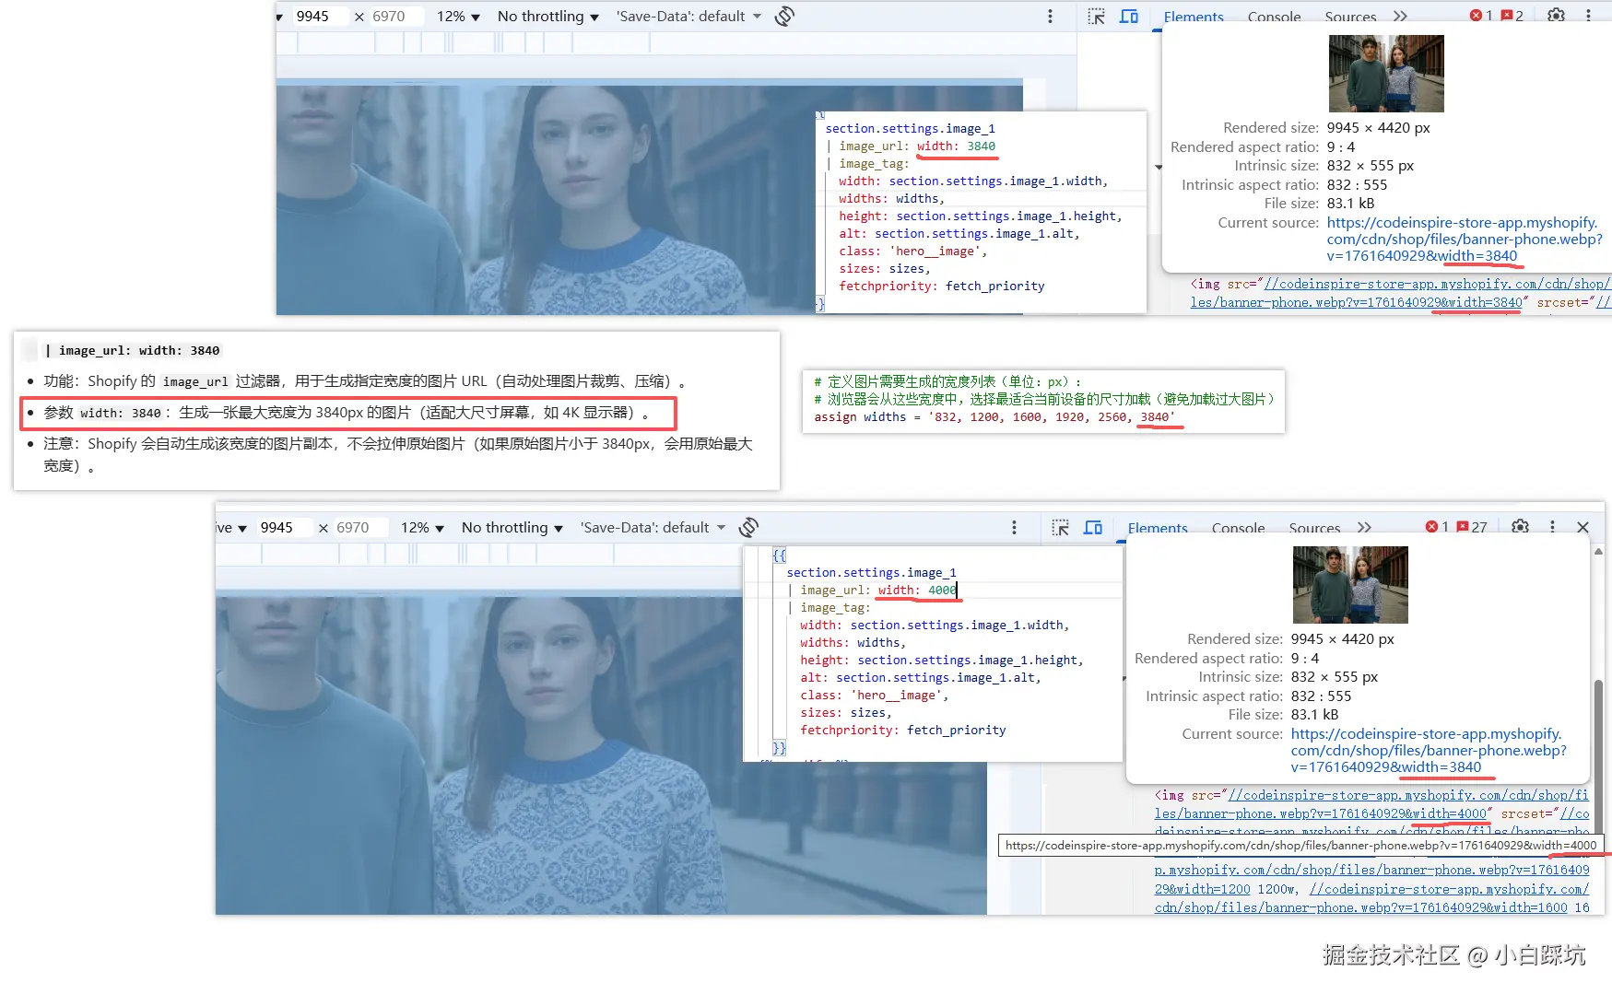This screenshot has width=1612, height=994.
Task: Click rotate icon in top DevTools toolbar
Action: (784, 16)
